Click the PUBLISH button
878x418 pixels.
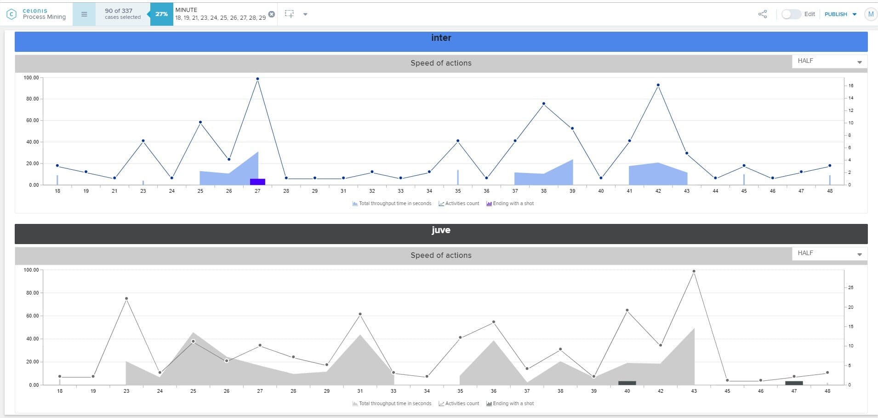pyautogui.click(x=836, y=14)
